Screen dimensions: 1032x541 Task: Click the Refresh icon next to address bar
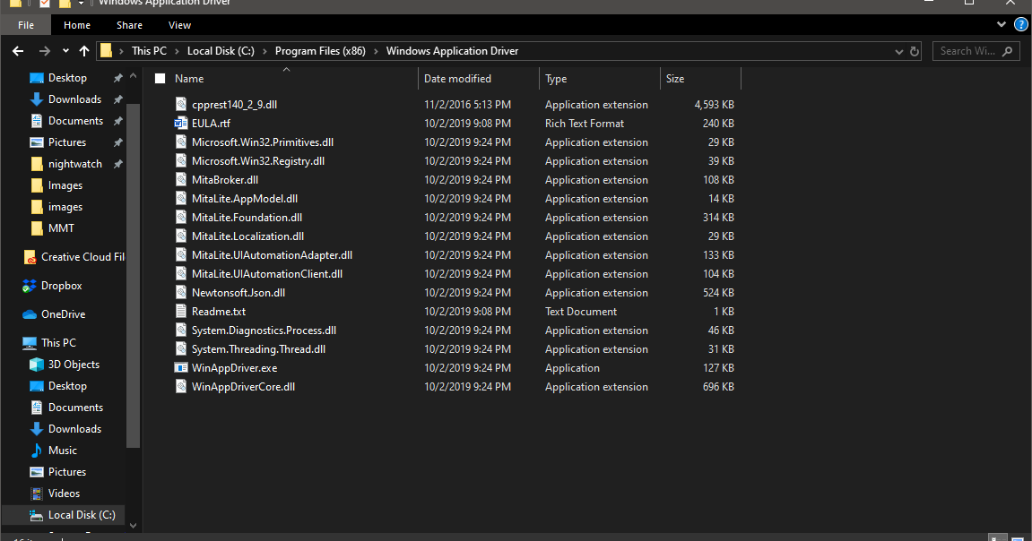pos(913,50)
